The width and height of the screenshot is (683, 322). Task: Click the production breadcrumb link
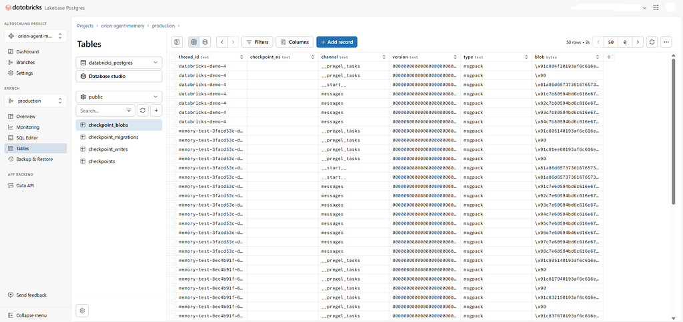(163, 26)
